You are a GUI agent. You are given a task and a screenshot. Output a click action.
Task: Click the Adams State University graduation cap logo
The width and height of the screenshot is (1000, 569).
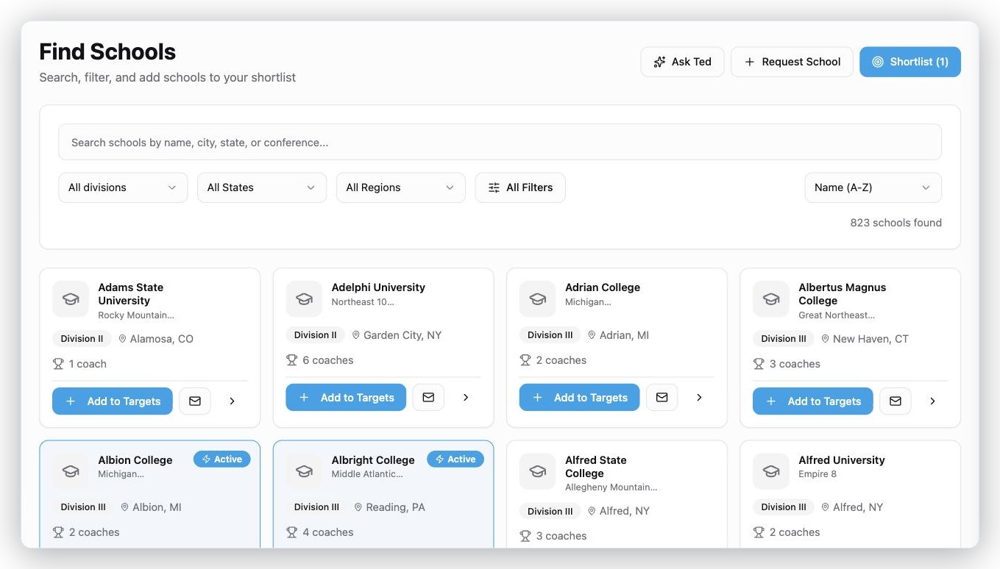coord(71,299)
